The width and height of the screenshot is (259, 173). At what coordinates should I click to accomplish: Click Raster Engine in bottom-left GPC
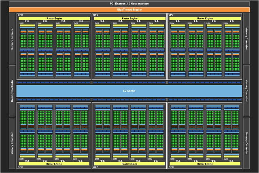coord(54,164)
